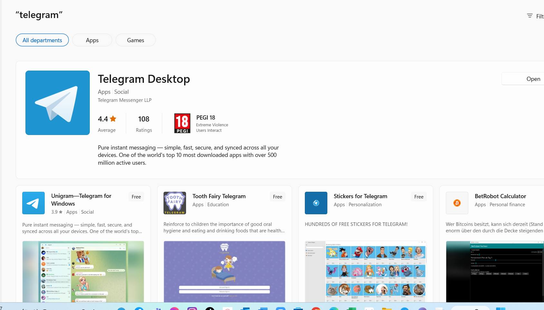The width and height of the screenshot is (544, 310).
Task: Click the Tooth Fairy Telegram app icon
Action: pyautogui.click(x=175, y=203)
